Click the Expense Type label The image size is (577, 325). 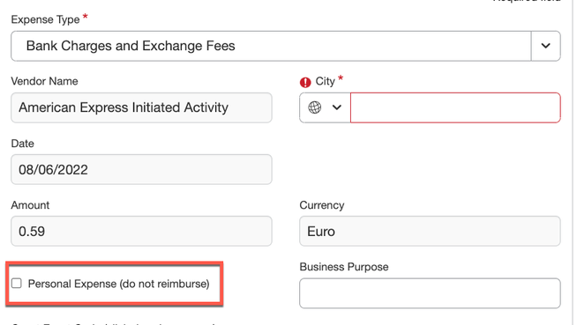click(45, 19)
